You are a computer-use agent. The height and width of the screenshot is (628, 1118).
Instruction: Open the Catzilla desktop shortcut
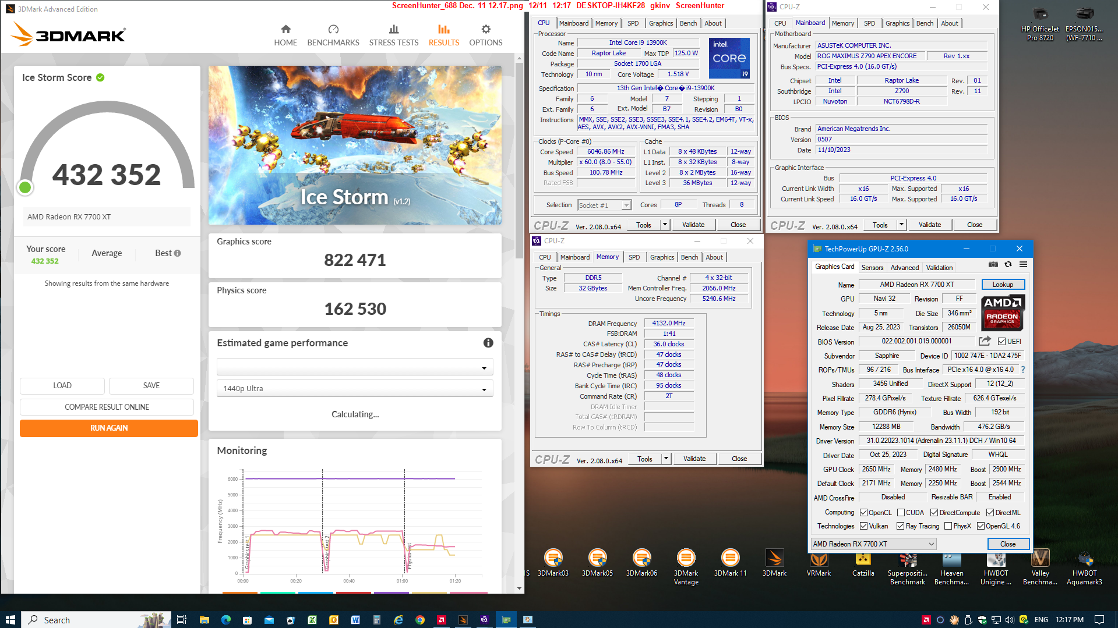click(863, 563)
